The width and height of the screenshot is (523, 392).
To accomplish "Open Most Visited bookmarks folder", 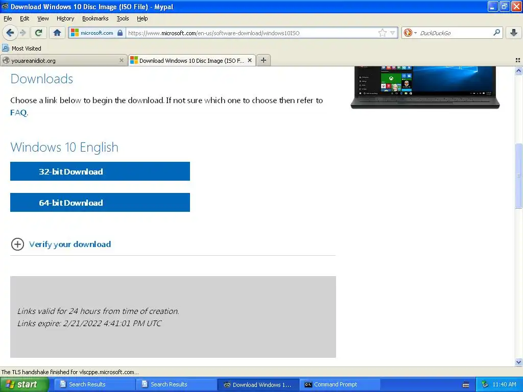I will [21, 48].
